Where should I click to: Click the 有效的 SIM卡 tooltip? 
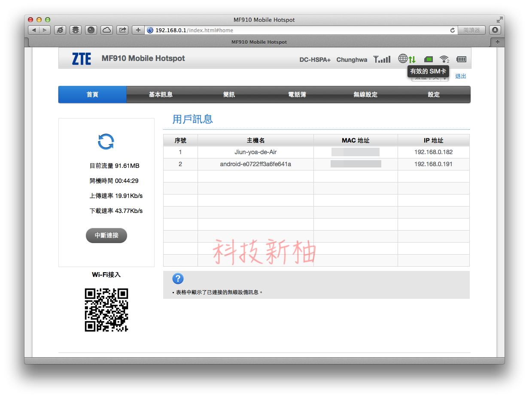428,71
